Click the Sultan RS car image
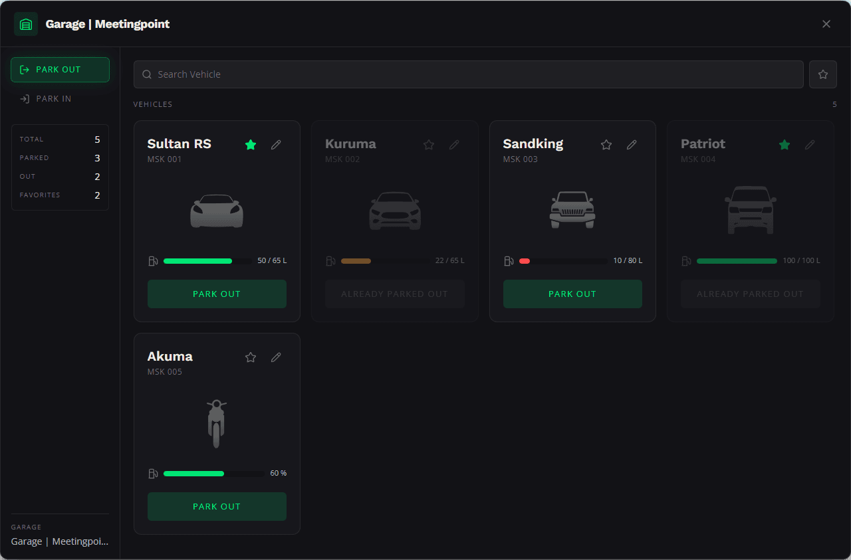The height and width of the screenshot is (560, 851). pyautogui.click(x=217, y=211)
